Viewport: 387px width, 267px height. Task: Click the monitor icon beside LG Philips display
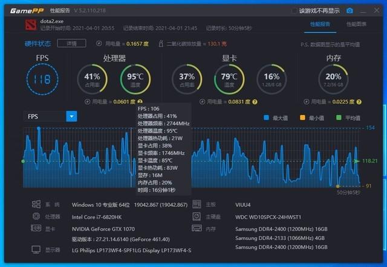click(x=36, y=250)
